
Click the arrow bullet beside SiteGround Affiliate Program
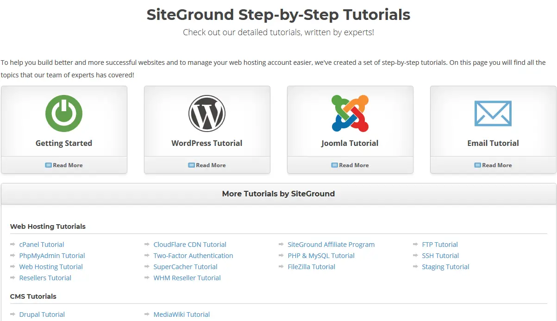282,244
